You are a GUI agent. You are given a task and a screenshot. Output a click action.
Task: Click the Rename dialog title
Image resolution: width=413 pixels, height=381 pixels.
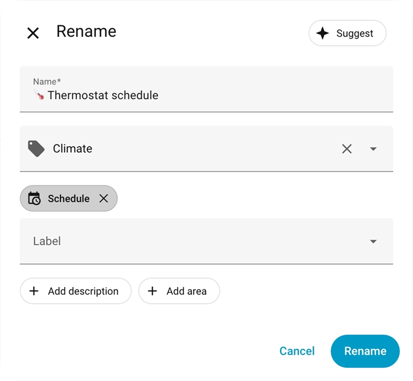pos(86,31)
